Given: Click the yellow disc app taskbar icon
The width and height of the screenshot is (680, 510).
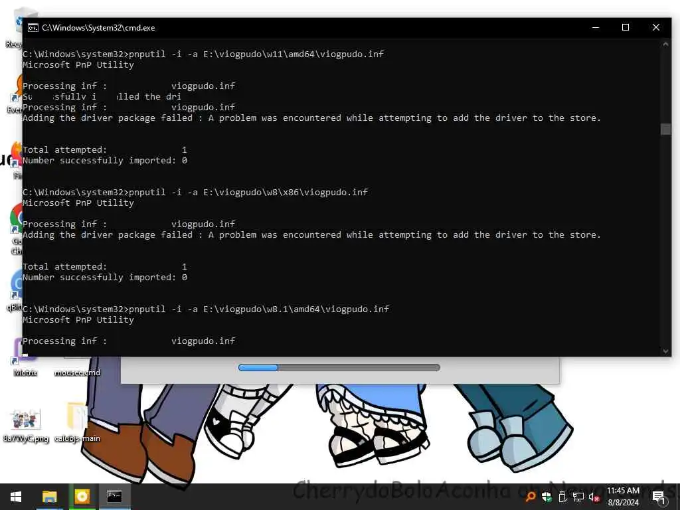Looking at the screenshot, I should point(82,497).
